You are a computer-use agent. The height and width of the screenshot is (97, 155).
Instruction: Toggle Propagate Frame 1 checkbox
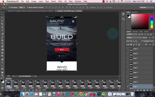tap(142, 41)
